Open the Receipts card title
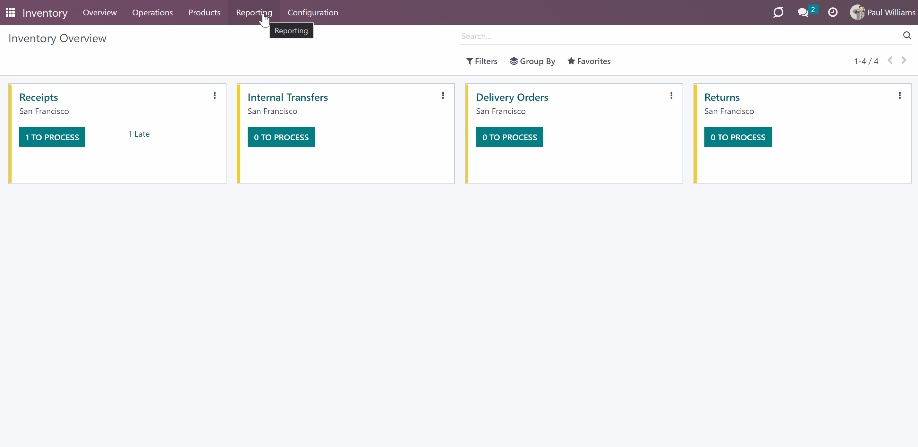 [38, 97]
